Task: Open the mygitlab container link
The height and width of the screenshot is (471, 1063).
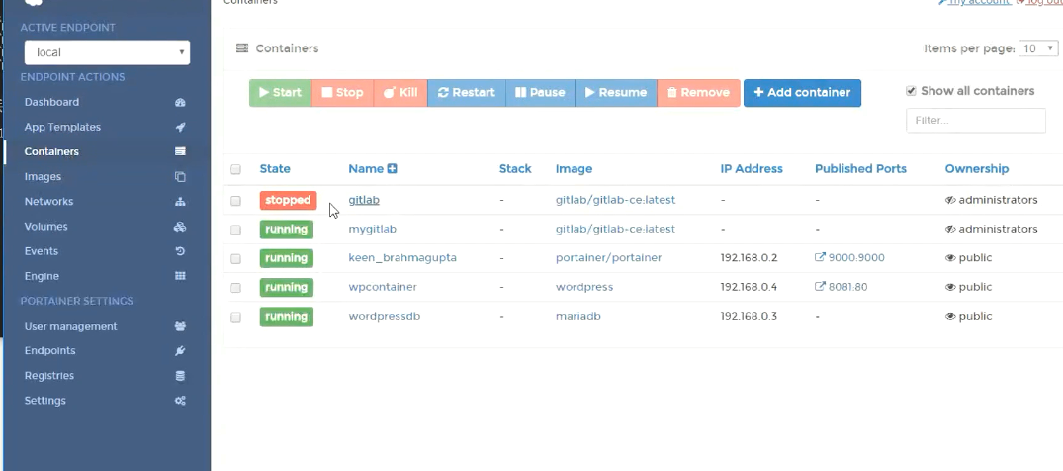Action: (x=372, y=230)
